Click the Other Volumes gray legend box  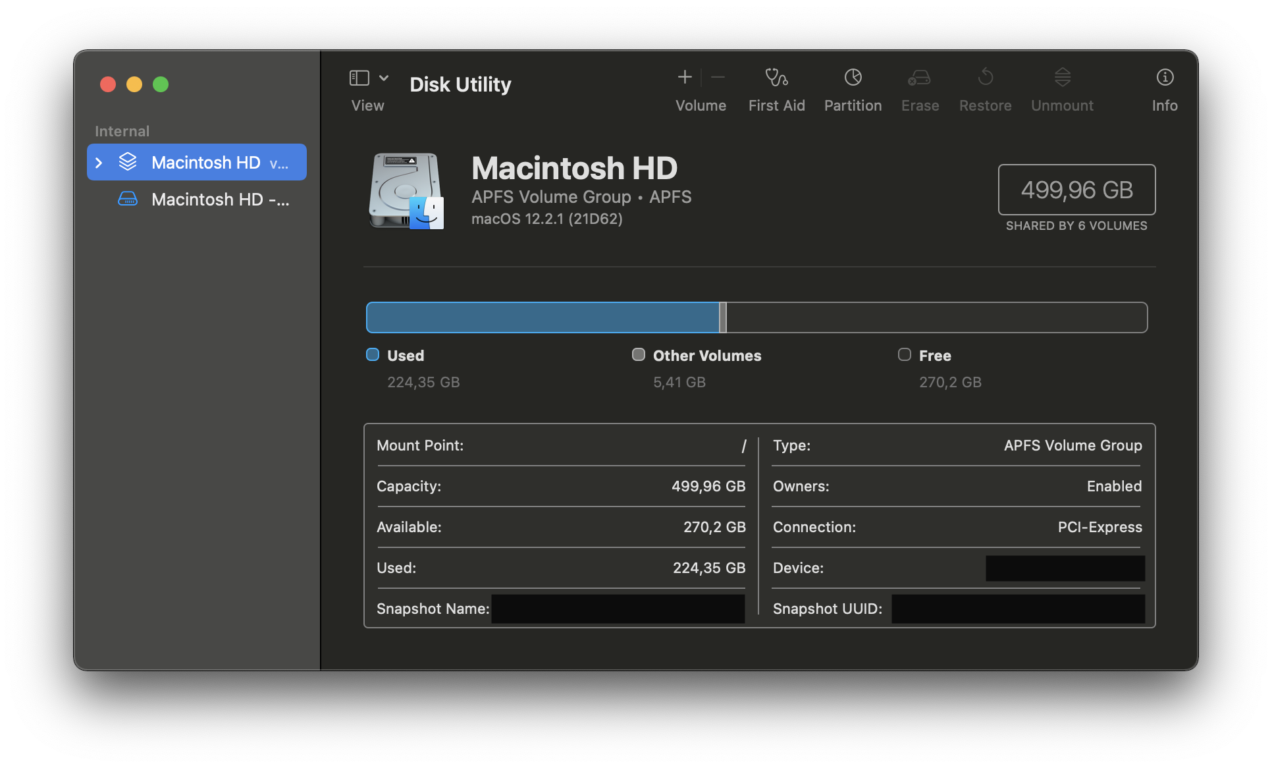pyautogui.click(x=638, y=355)
